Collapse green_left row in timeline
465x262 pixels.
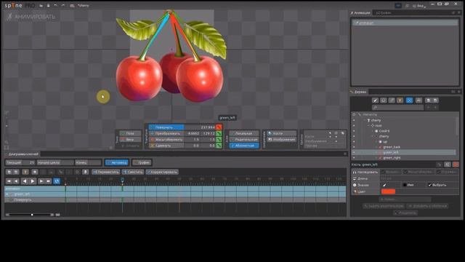pyautogui.click(x=7, y=194)
